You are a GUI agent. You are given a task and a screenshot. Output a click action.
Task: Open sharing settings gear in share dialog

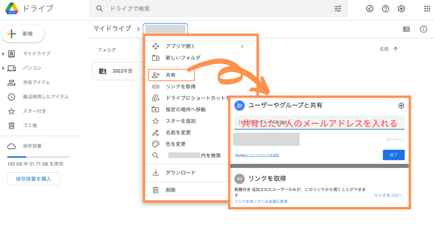click(401, 105)
